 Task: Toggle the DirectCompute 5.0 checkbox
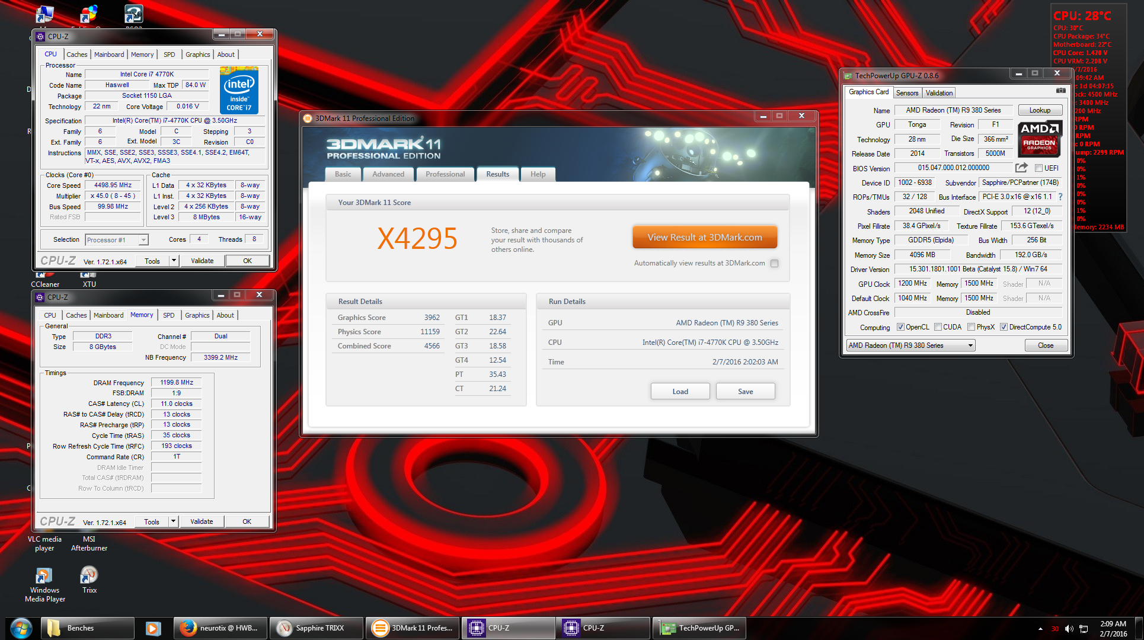1004,327
